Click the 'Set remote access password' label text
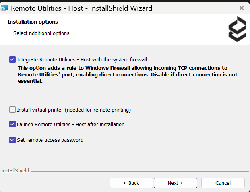 50,140
